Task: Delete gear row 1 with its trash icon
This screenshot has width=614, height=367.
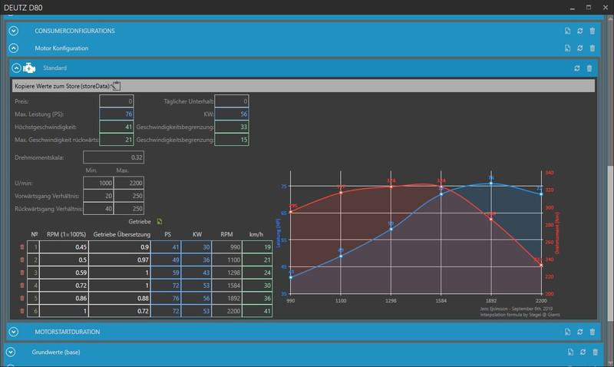Action: click(x=21, y=246)
